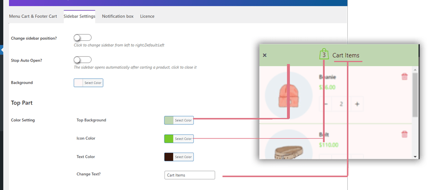The image size is (439, 190).
Task: Click the Icon Color bright green swatch
Action: pyautogui.click(x=169, y=138)
